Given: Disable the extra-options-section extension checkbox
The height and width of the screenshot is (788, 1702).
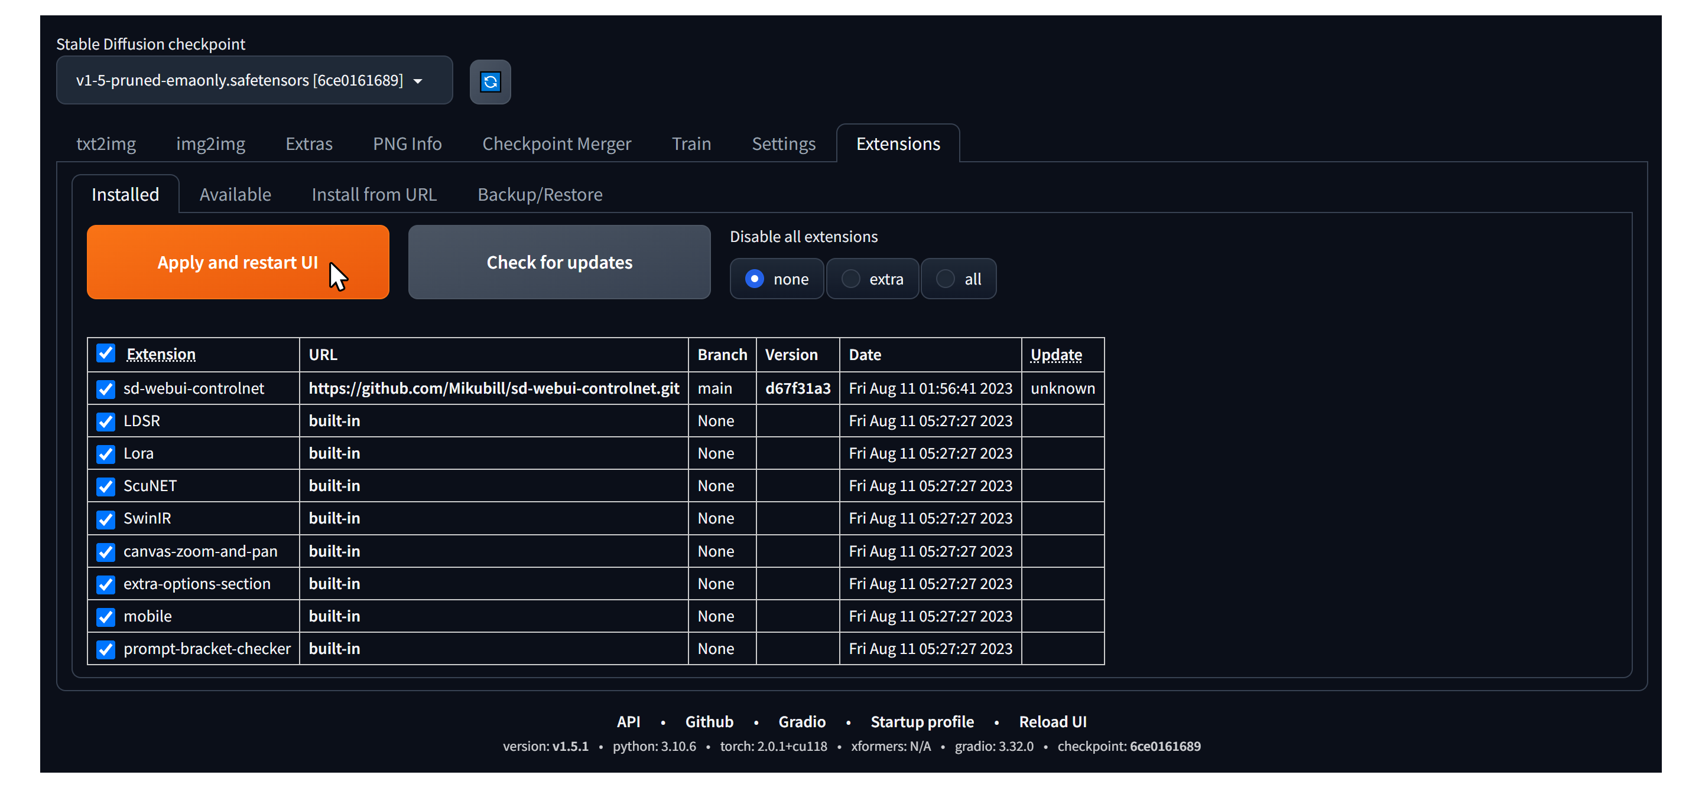Looking at the screenshot, I should tap(106, 584).
